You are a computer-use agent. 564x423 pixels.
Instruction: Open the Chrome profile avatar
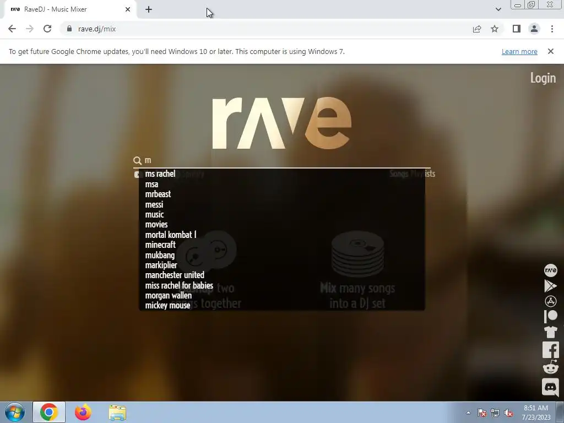[534, 29]
